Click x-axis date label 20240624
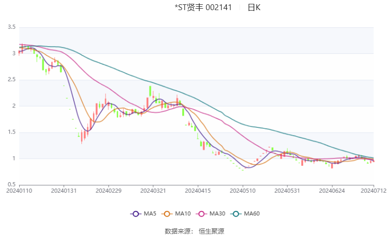Screen dimensions: 389x236 pyautogui.click(x=332, y=191)
